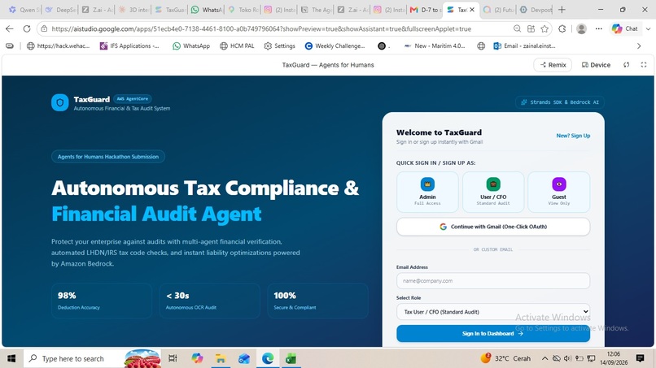Go back with browser back arrow
The width and height of the screenshot is (656, 368).
click(x=10, y=28)
